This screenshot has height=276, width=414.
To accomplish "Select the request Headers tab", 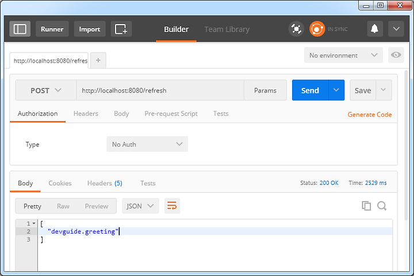I will [86, 114].
